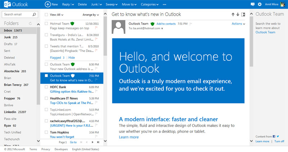The image size is (288, 152).
Task: Open the Categories dropdown
Action: pos(149,4)
